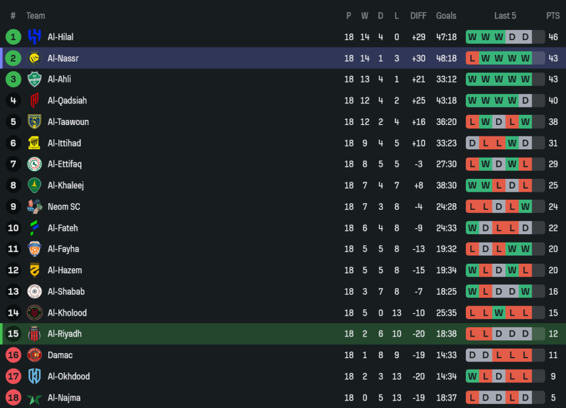This screenshot has width=566, height=408.
Task: Click the Al-Qadsiah red crest icon
Action: [x=35, y=101]
